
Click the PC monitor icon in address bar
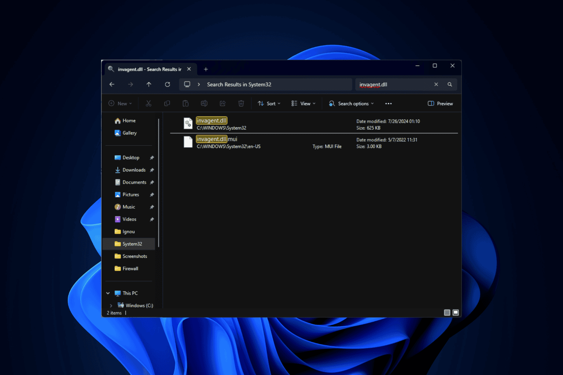click(x=187, y=84)
